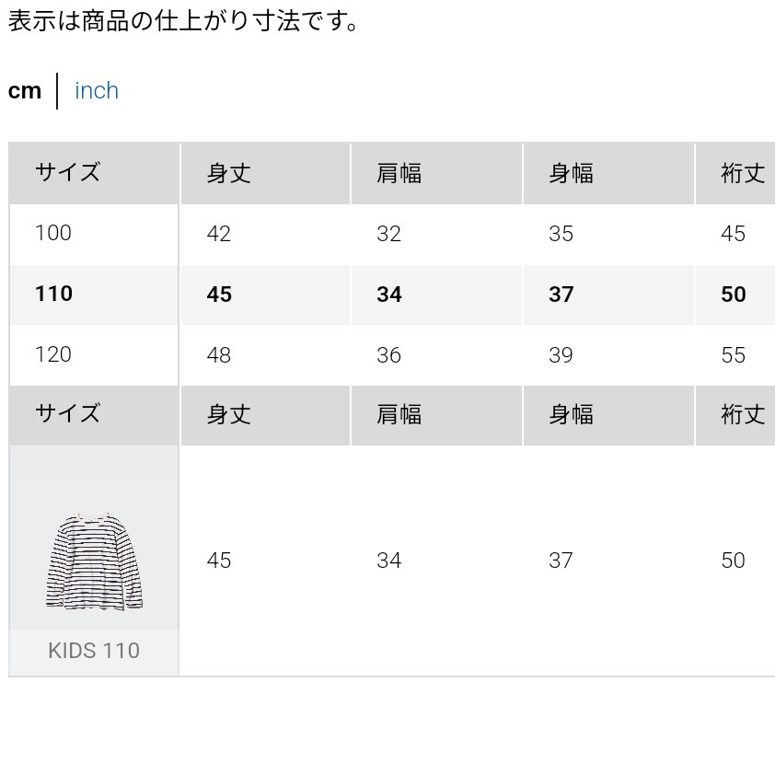Click value 37 beside shirt thumbnail
The width and height of the screenshot is (775, 775).
561,561
